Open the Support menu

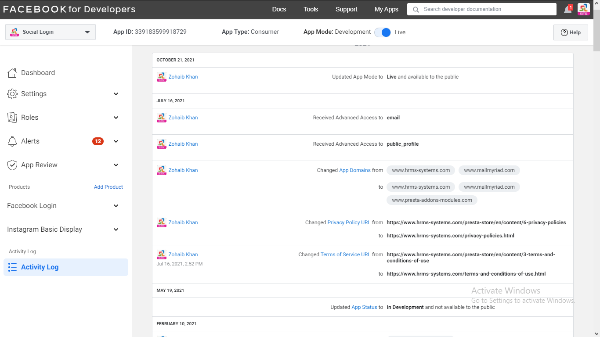click(347, 9)
